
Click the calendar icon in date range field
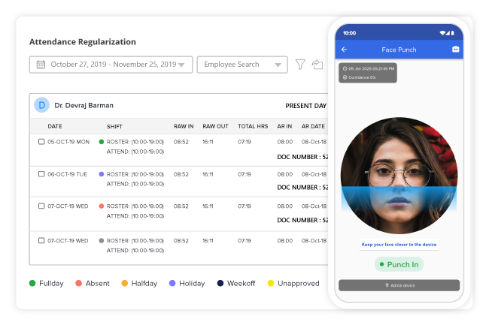click(x=41, y=65)
